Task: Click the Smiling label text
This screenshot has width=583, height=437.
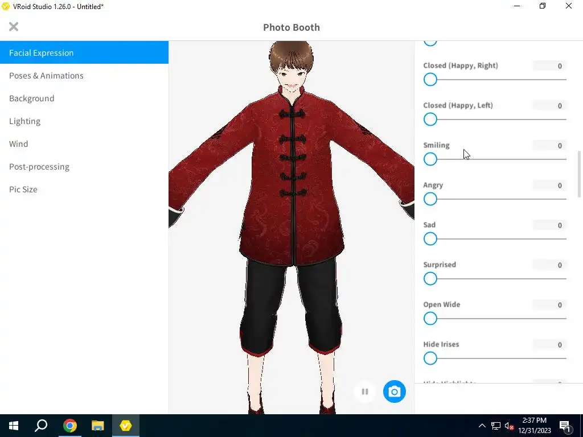Action: tap(436, 145)
